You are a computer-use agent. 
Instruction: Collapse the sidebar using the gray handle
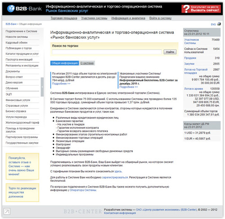click(42, 87)
